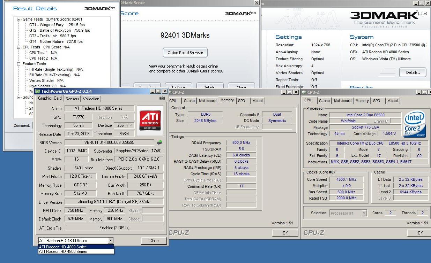
Task: Select the CPU tab in right CPU-Z
Action: point(308,100)
